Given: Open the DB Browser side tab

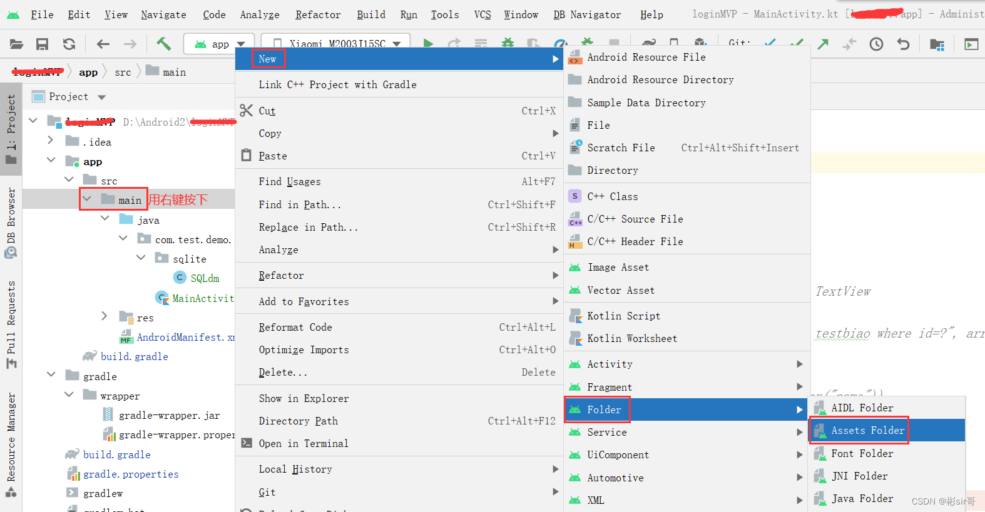Looking at the screenshot, I should [x=11, y=223].
